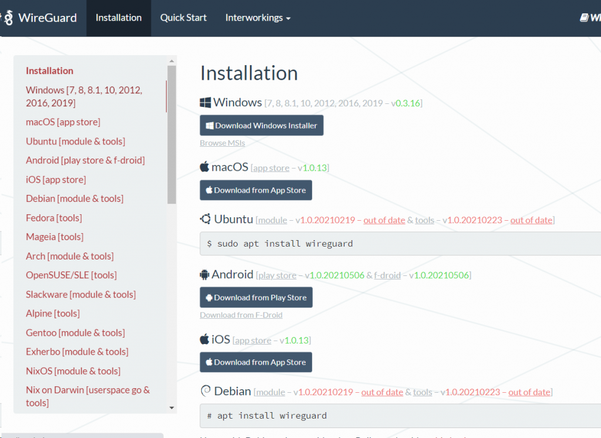The height and width of the screenshot is (438, 601).
Task: Select Fedora [tools] sidebar entry
Action: pos(53,218)
